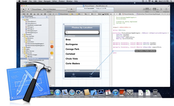The width and height of the screenshot is (174, 106).
Task: Toggle the Breakpoints button
Action: pyautogui.click(x=71, y=9)
